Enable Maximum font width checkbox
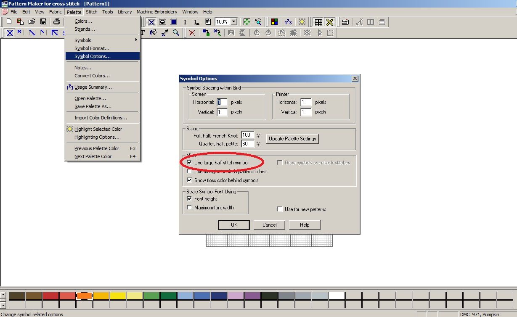Image resolution: width=517 pixels, height=317 pixels. click(x=190, y=207)
